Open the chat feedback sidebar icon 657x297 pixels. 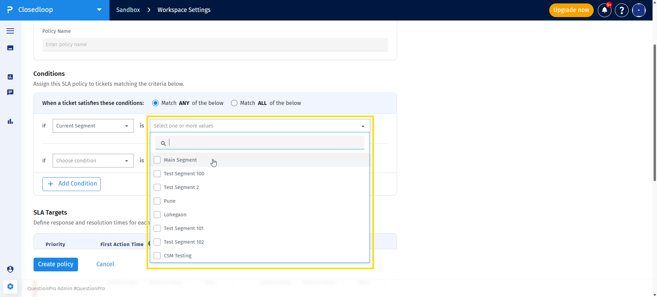(10, 92)
